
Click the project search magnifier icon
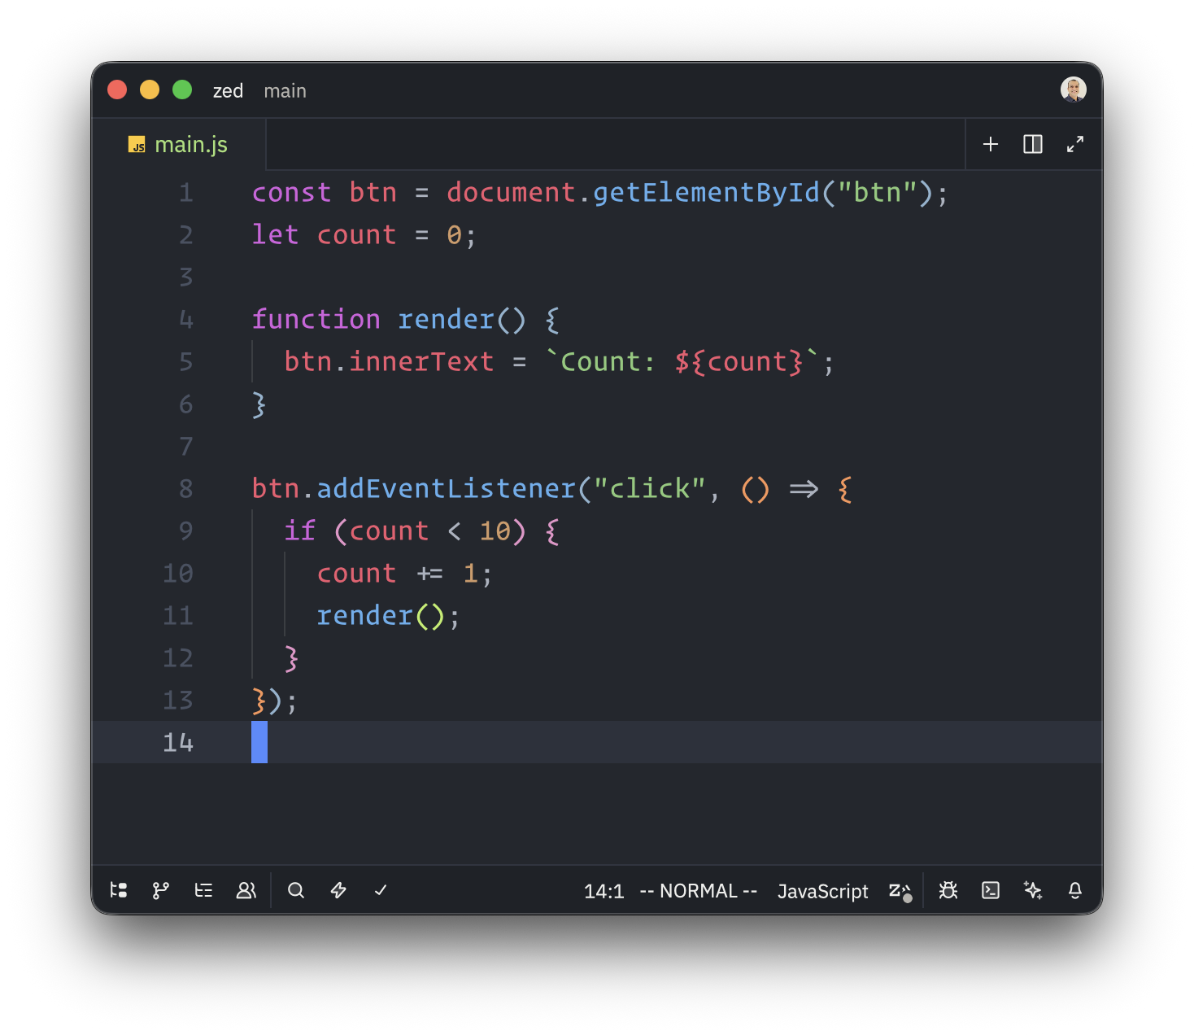296,890
